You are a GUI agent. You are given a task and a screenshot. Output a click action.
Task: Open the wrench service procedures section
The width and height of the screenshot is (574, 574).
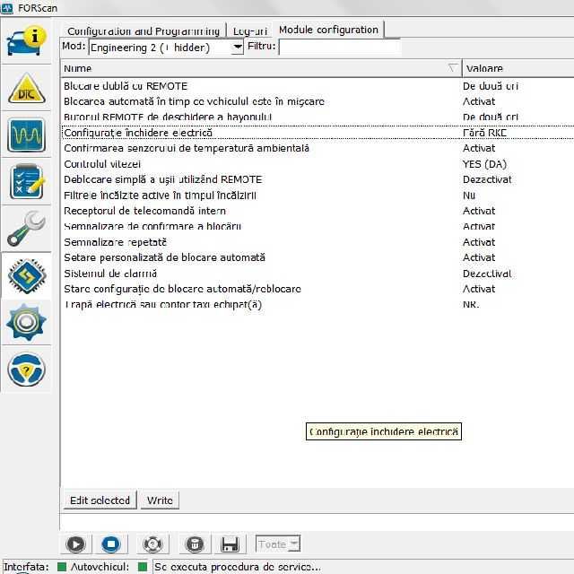click(x=26, y=229)
